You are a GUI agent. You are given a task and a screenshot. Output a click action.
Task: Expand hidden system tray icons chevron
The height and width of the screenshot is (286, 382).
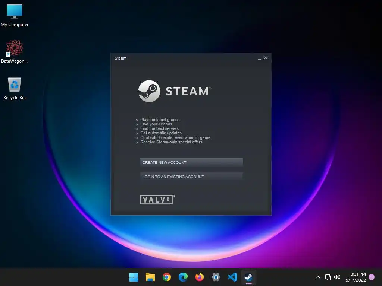click(318, 277)
